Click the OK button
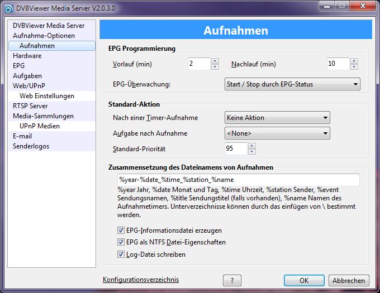 coord(303,281)
